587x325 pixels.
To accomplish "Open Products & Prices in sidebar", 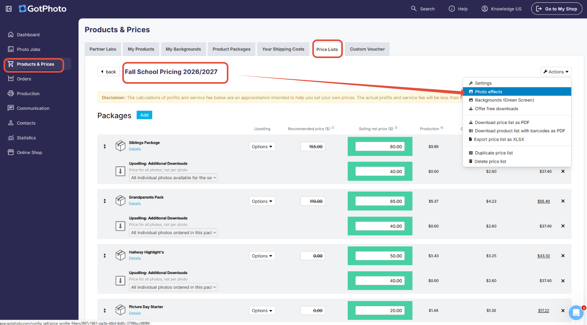I will pyautogui.click(x=35, y=64).
